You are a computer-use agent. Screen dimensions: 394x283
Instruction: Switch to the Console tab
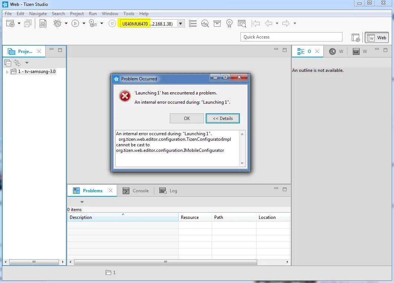(136, 191)
